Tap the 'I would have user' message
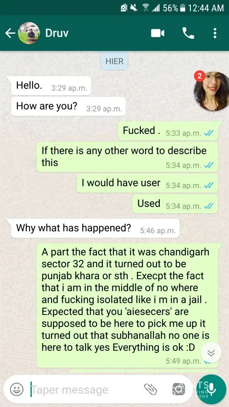The image size is (229, 407). [147, 183]
